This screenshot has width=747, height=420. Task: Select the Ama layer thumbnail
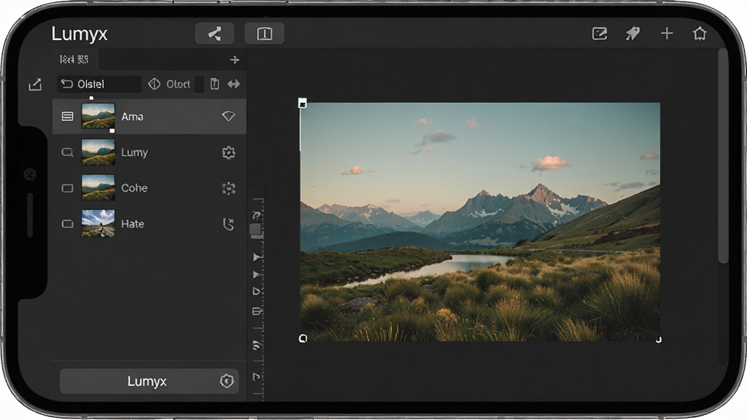pos(98,116)
